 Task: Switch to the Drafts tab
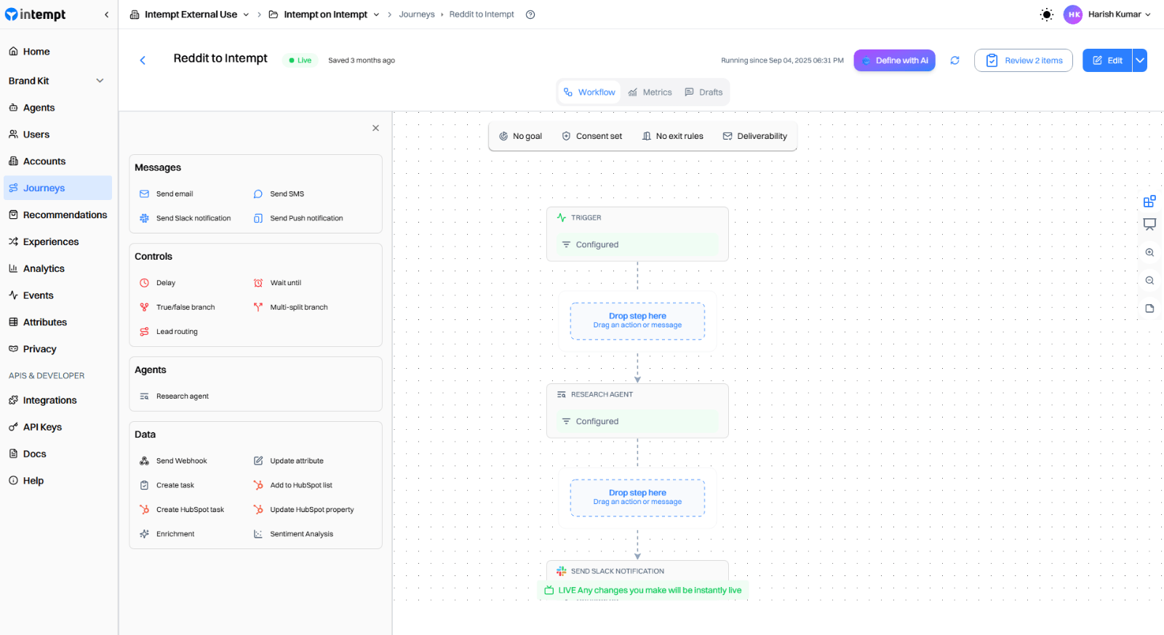[x=703, y=92]
